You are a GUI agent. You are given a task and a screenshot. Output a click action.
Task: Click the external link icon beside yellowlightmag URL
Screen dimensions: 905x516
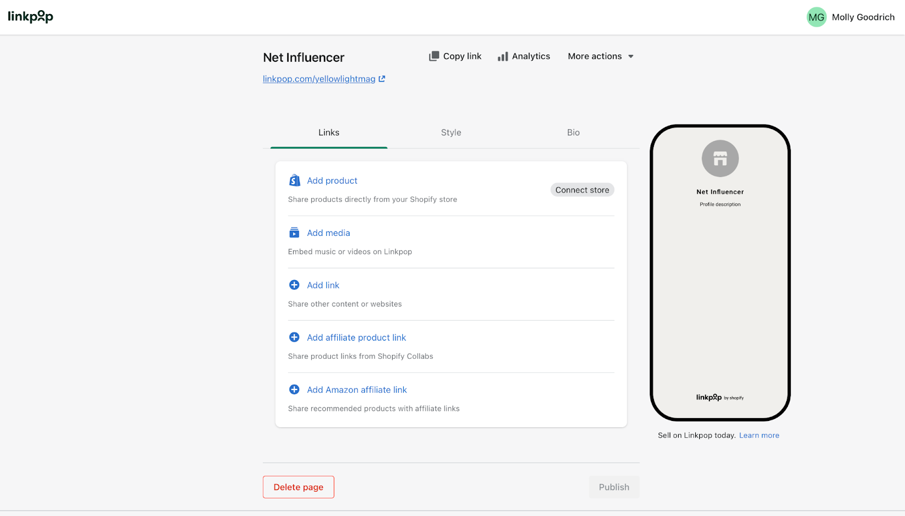click(x=382, y=79)
